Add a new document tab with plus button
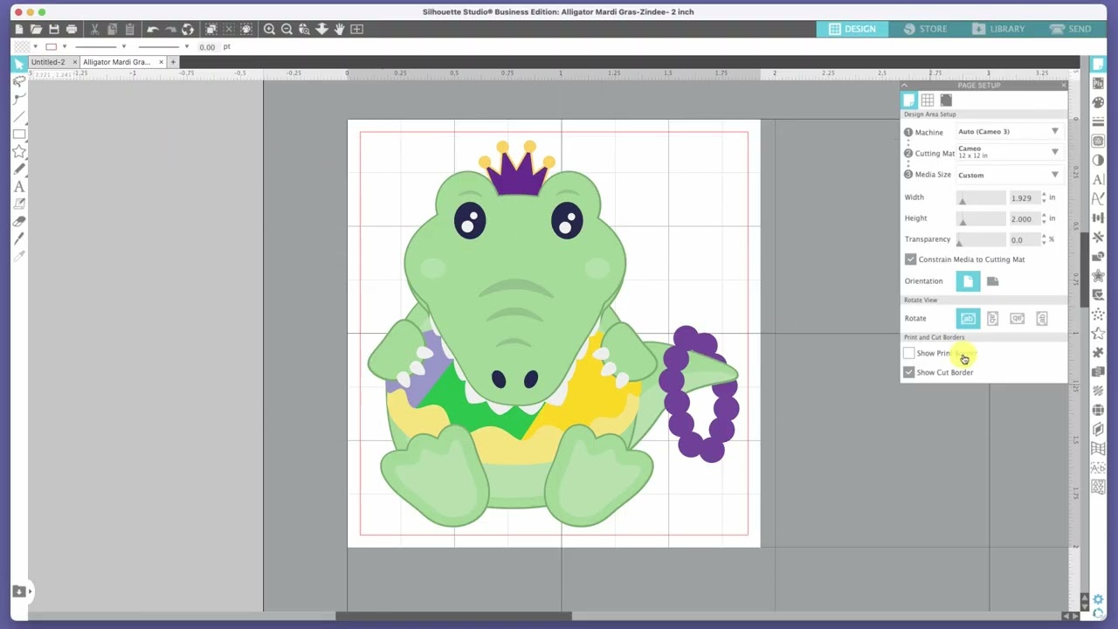This screenshot has height=629, width=1118. [173, 62]
